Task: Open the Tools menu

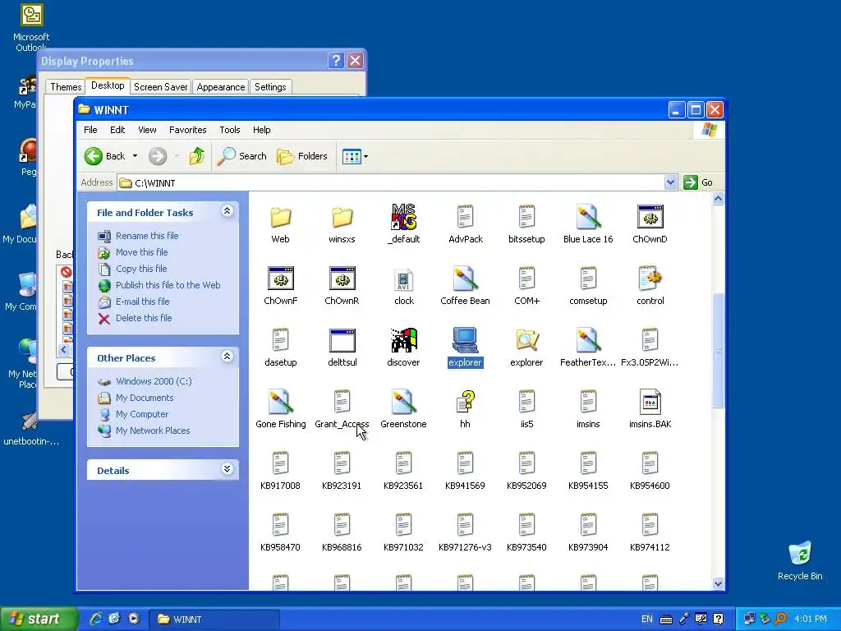Action: [x=230, y=130]
